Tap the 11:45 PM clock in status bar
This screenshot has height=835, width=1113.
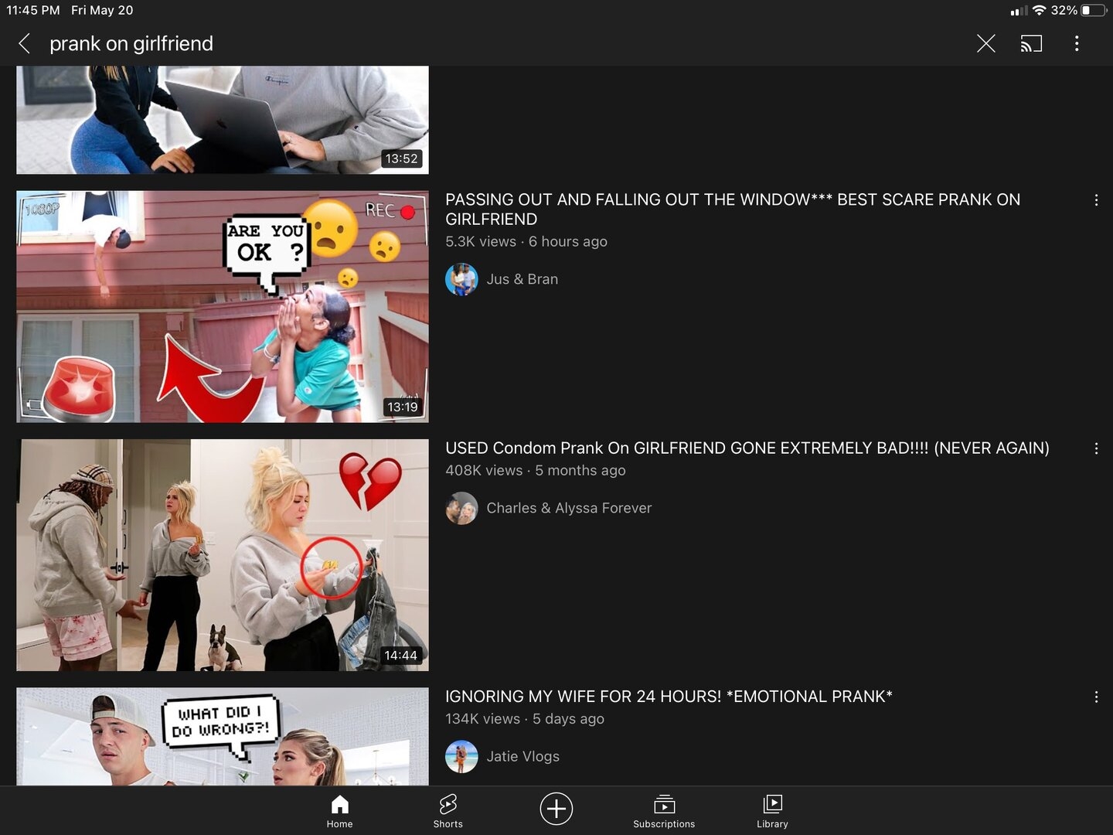click(33, 10)
